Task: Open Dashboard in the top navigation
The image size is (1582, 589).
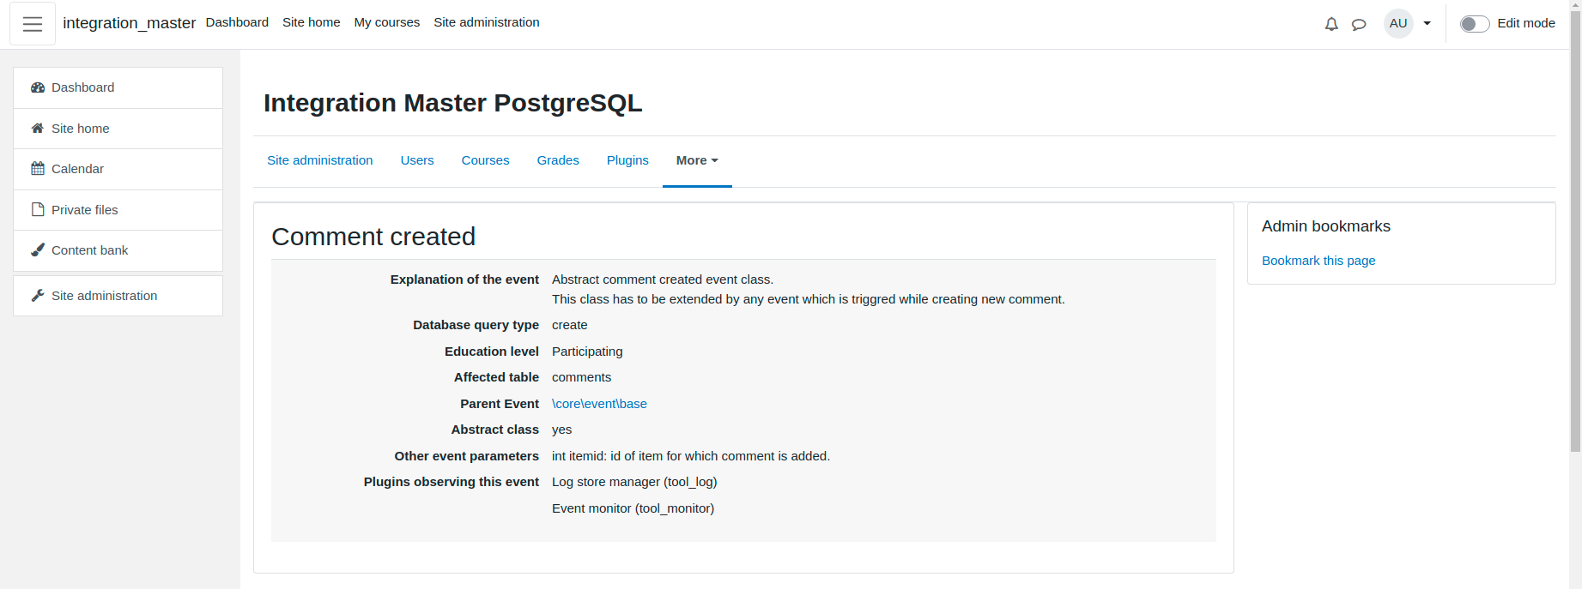Action: (x=237, y=22)
